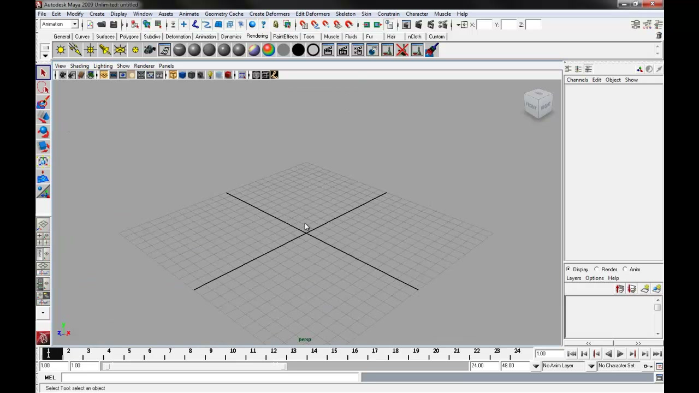Open the File menu

[x=42, y=14]
